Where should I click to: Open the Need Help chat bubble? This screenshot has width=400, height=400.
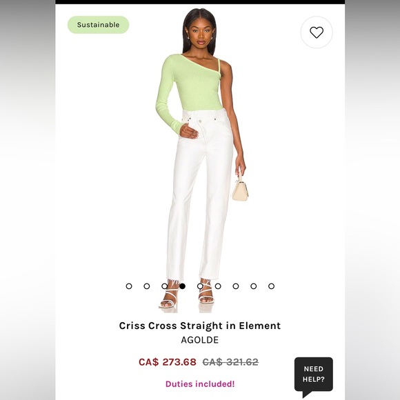point(314,376)
